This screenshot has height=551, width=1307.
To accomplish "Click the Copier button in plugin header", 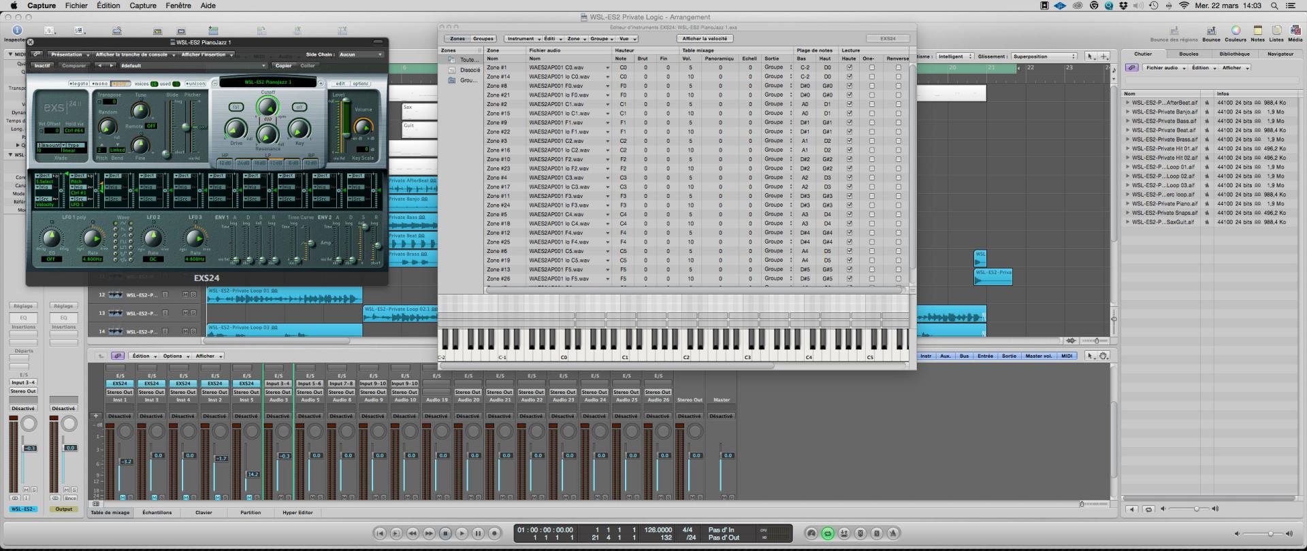I will pos(283,66).
